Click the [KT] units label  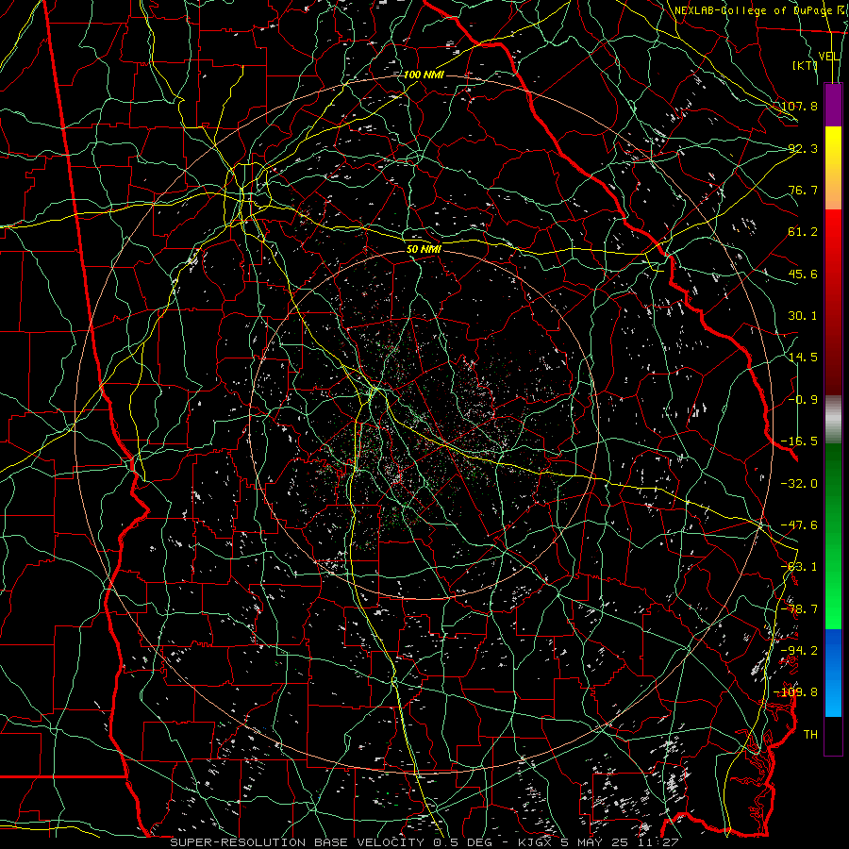click(805, 65)
